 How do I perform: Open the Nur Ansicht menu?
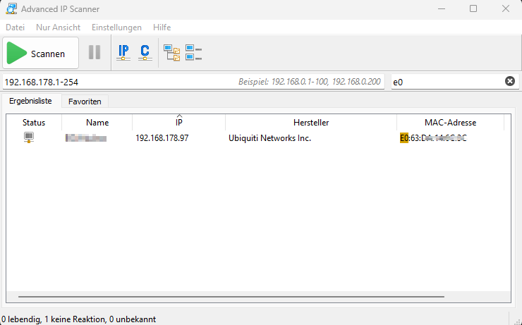click(59, 27)
